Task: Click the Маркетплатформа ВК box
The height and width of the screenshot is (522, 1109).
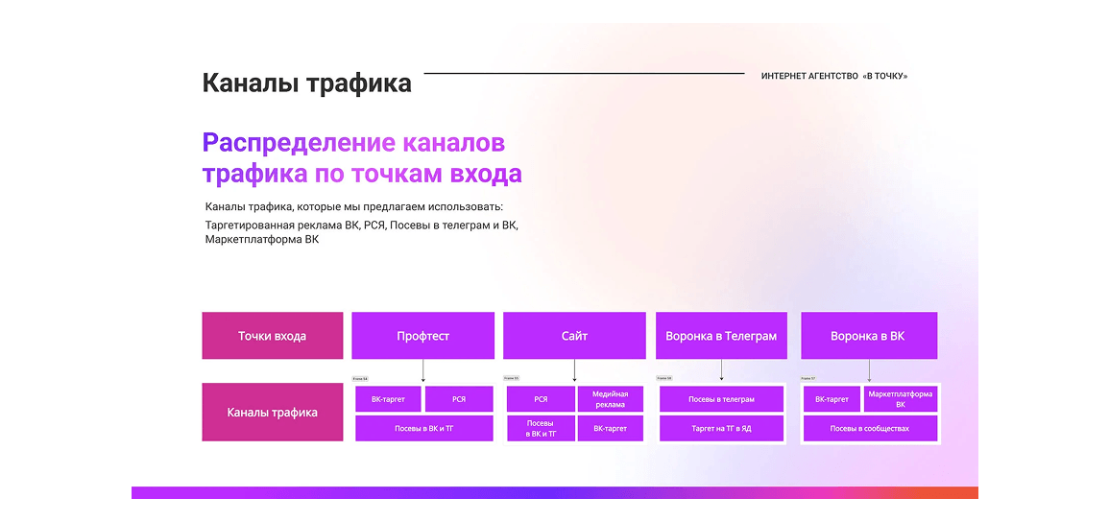Action: 901,399
